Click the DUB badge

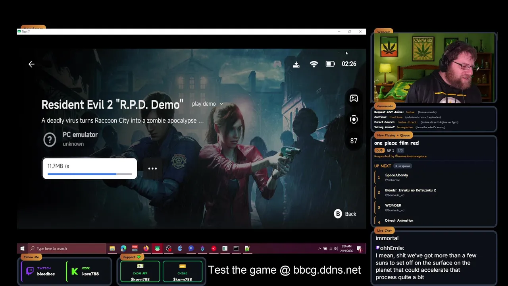tap(379, 151)
